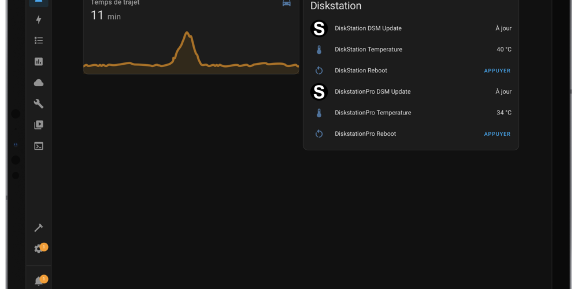This screenshot has width=578, height=289.
Task: Open the History chart icon in sidebar
Action: point(39,62)
